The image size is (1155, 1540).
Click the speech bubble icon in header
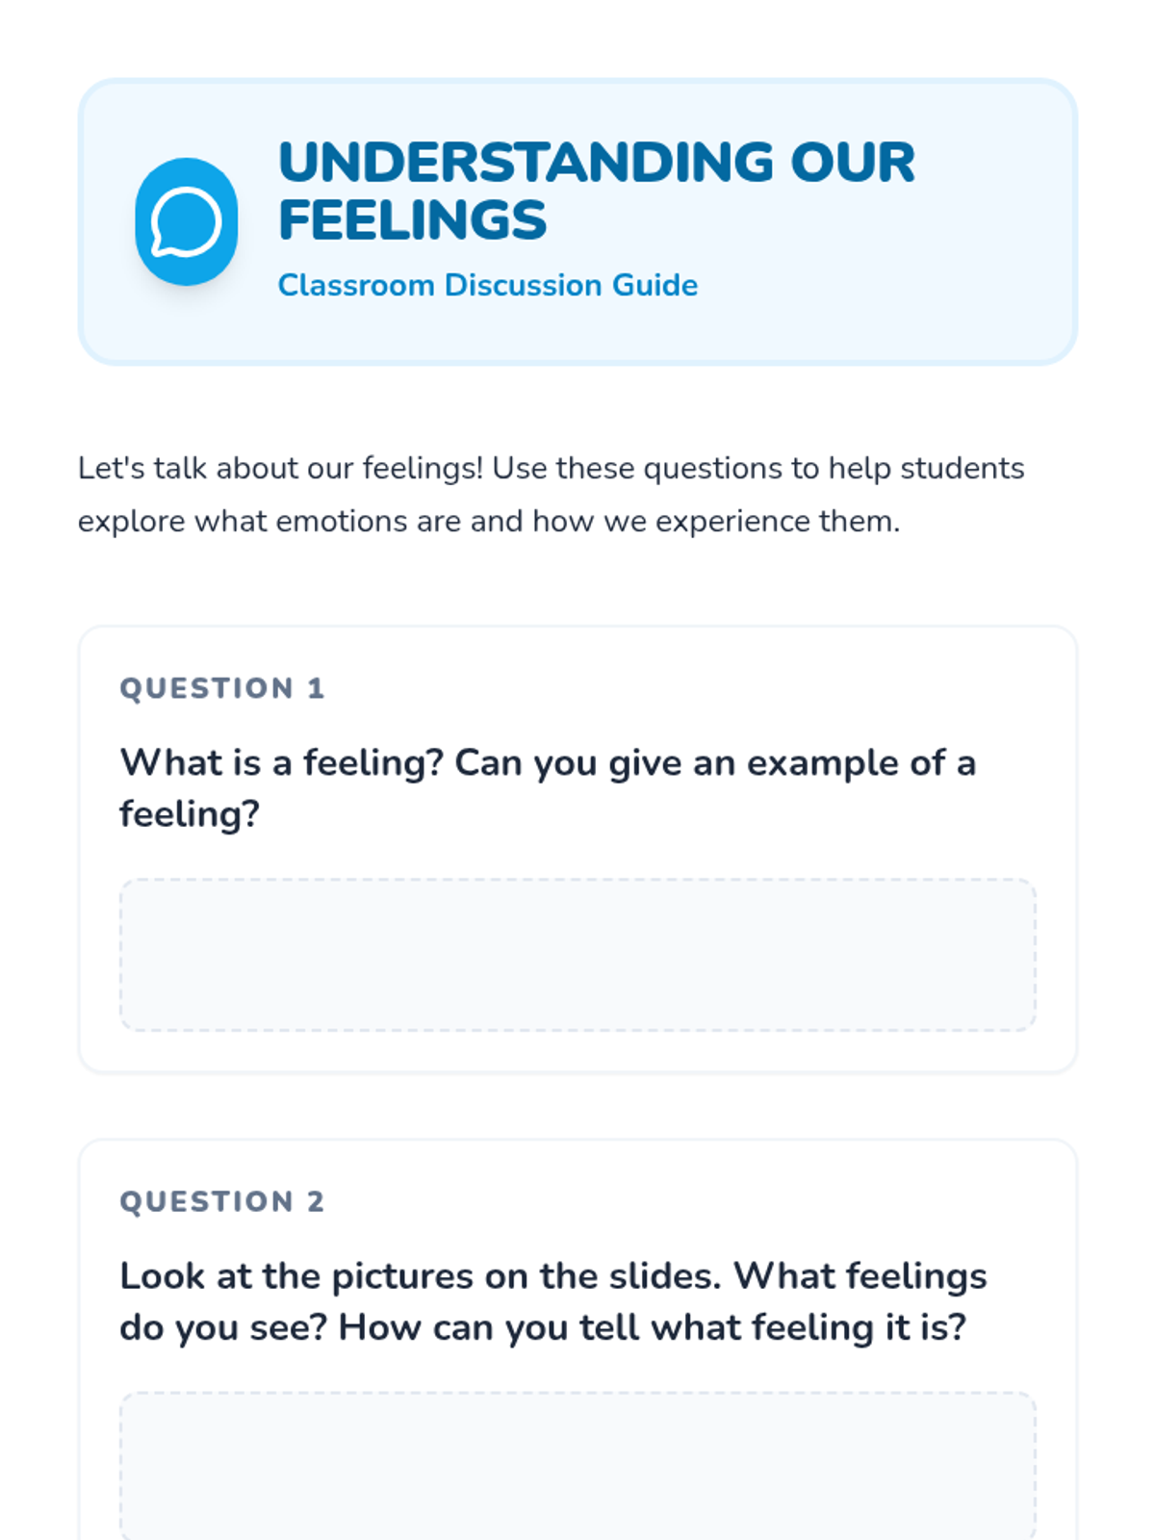(x=186, y=222)
